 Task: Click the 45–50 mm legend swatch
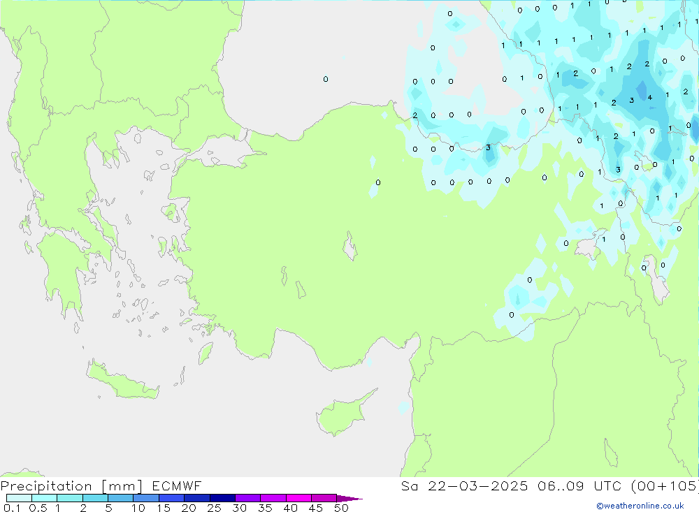324,498
